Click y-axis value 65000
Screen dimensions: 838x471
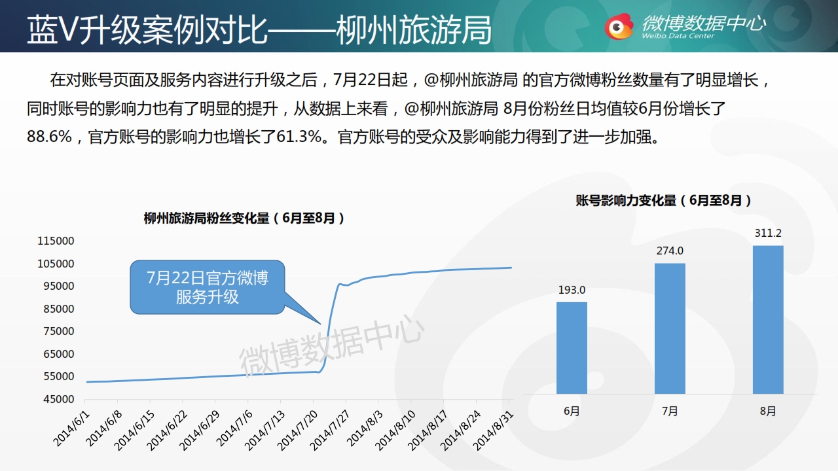coord(58,354)
